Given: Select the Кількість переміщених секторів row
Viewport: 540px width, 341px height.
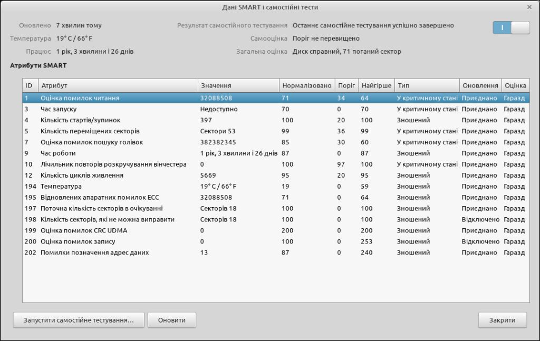Looking at the screenshot, I should pyautogui.click(x=276, y=131).
